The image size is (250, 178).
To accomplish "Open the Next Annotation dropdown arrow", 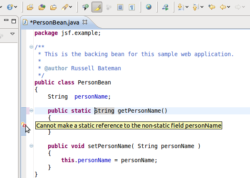I will [187, 7].
